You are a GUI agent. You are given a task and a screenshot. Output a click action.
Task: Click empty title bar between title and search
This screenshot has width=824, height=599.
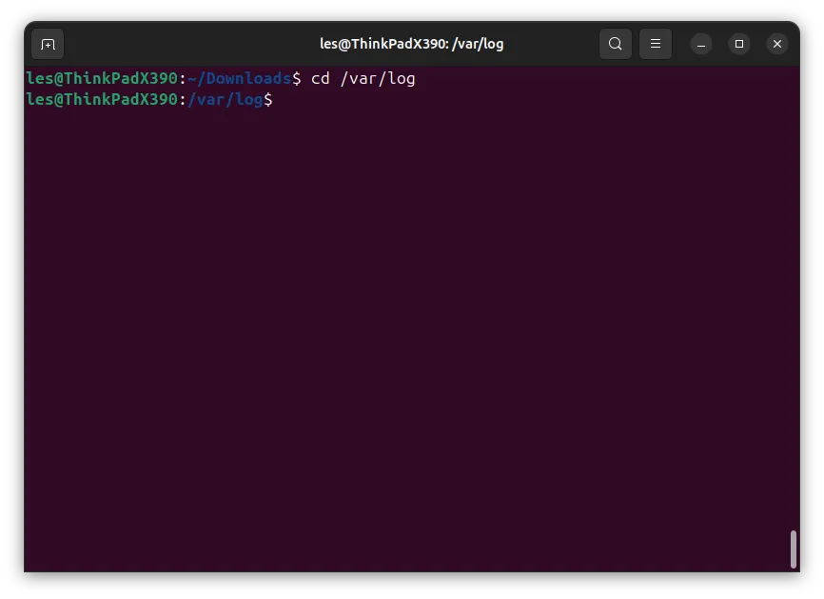(552, 44)
